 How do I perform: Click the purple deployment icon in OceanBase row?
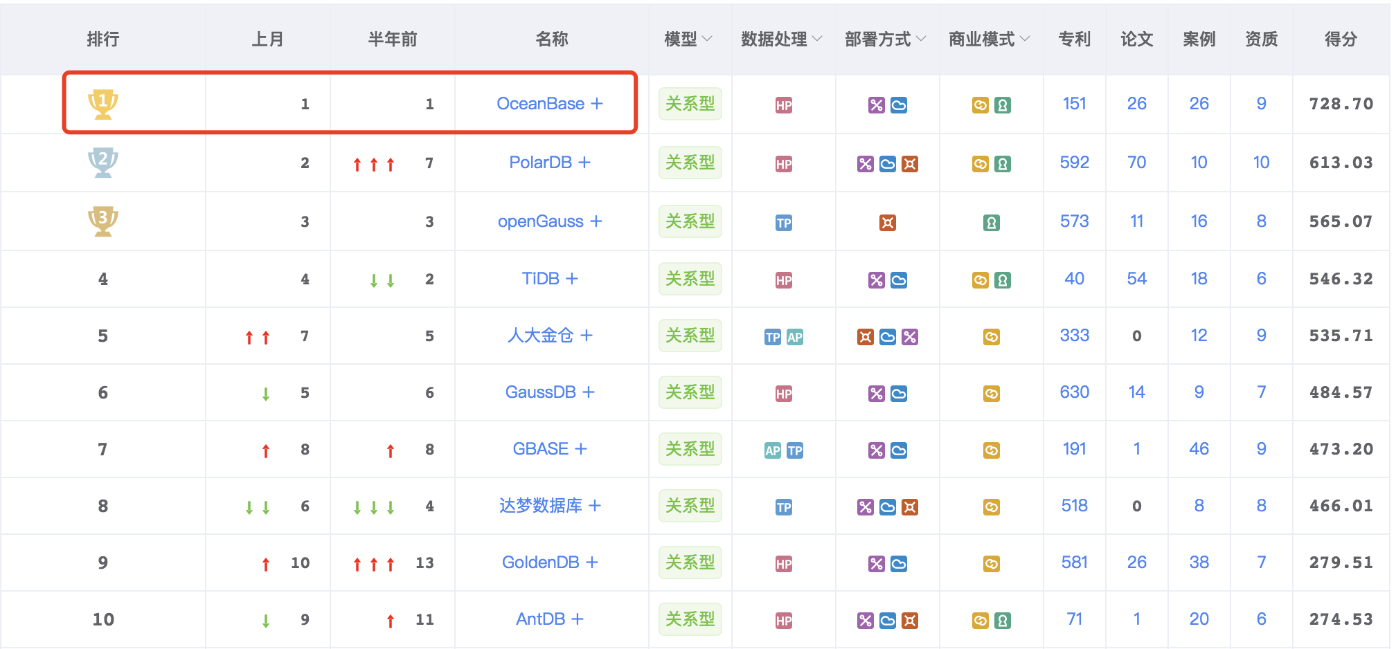[x=877, y=105]
